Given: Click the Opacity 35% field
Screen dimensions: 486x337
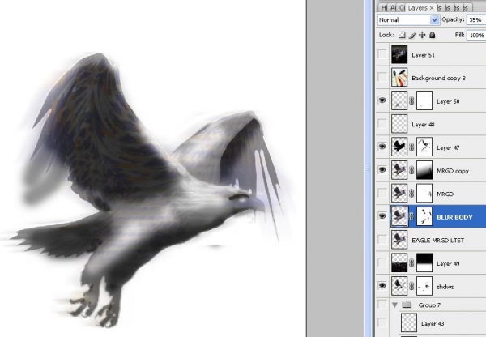Looking at the screenshot, I should [x=476, y=19].
